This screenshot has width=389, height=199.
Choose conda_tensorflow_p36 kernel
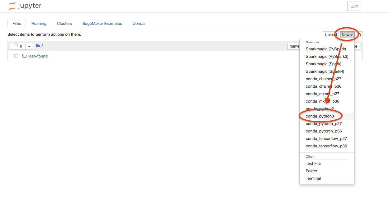pyautogui.click(x=327, y=146)
